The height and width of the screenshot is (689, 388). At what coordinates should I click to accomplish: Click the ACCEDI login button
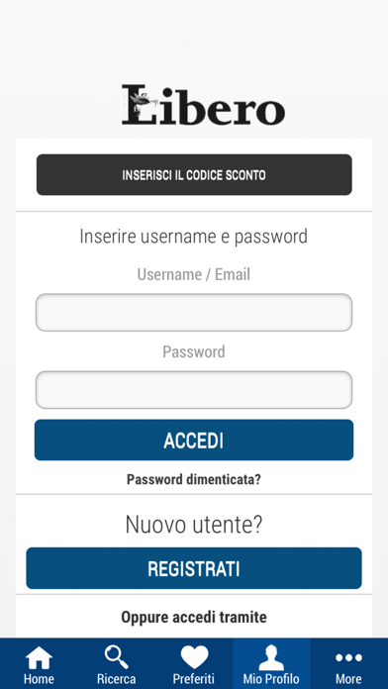tap(194, 440)
